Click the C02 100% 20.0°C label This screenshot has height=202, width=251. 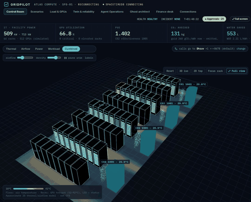(x=174, y=103)
